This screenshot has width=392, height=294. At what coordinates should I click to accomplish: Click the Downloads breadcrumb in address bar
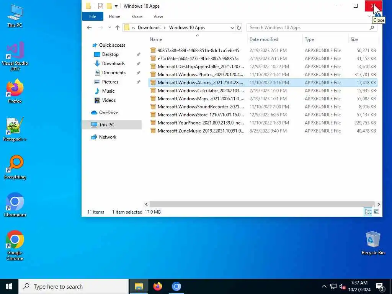point(149,28)
